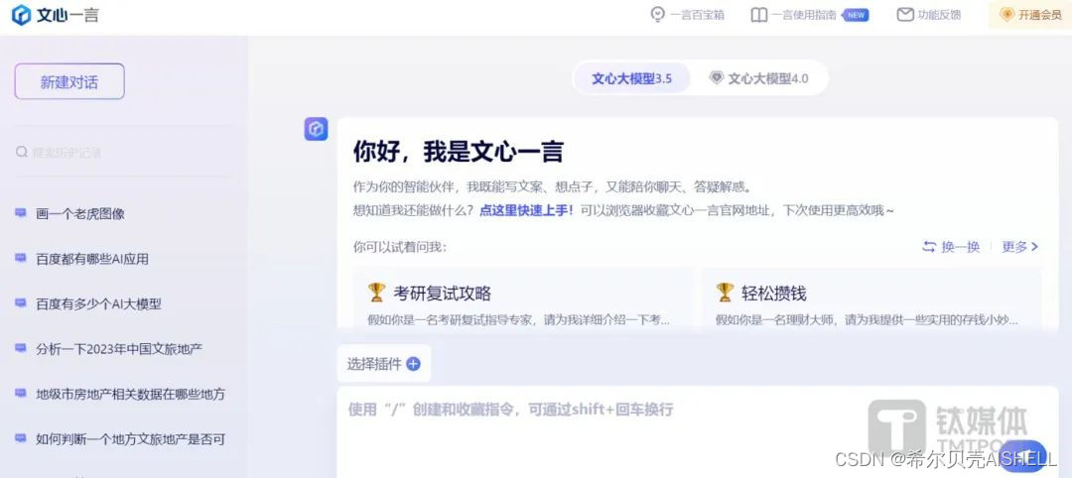Click the 开通会员 diamond icon

[1006, 15]
